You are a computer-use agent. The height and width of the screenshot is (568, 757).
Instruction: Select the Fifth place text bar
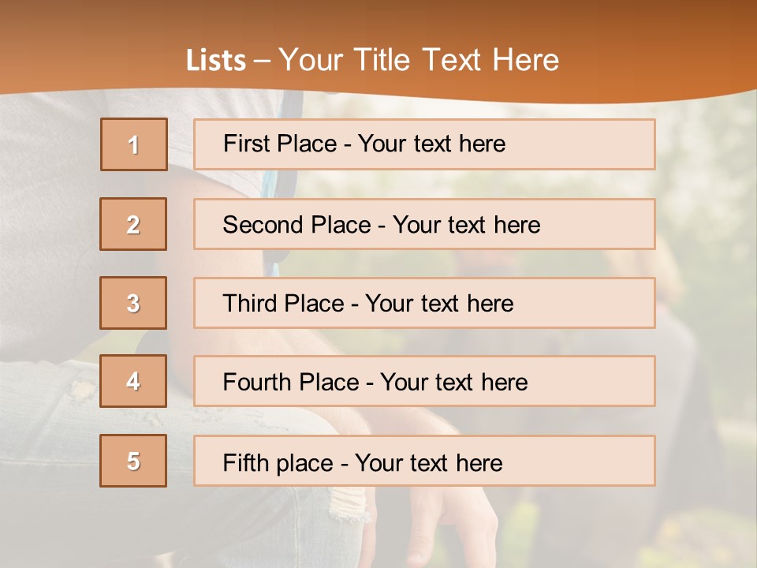[424, 461]
